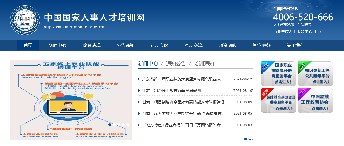Screen dimensions: 344x146
Task: Open 河南：深入实施职业技能提升行动 article
Action: (x=183, y=114)
